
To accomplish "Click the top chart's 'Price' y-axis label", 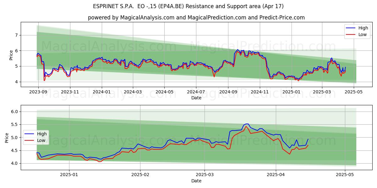I will [11, 55].
